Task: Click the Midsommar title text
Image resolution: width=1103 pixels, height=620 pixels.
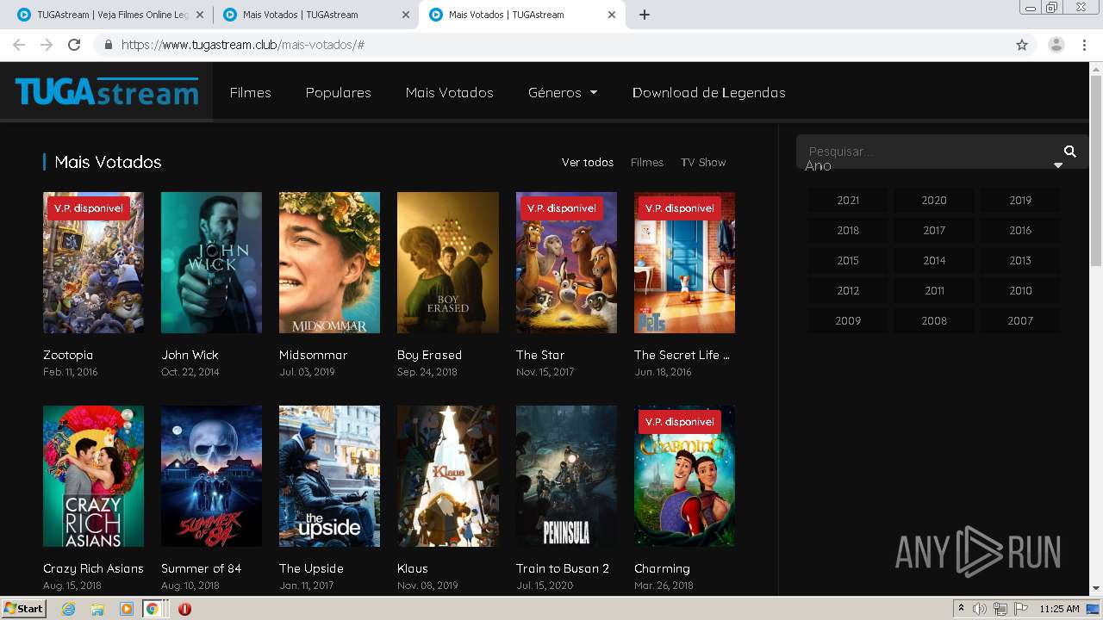Action: click(x=313, y=355)
